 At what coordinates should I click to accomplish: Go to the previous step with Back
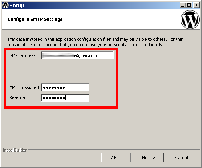(x=116, y=158)
